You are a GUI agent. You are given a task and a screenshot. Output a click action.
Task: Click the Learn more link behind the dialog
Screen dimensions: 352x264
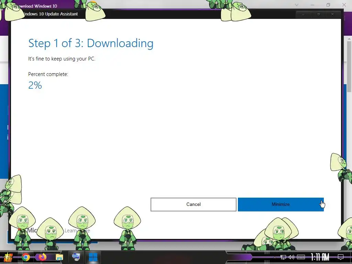click(x=77, y=231)
